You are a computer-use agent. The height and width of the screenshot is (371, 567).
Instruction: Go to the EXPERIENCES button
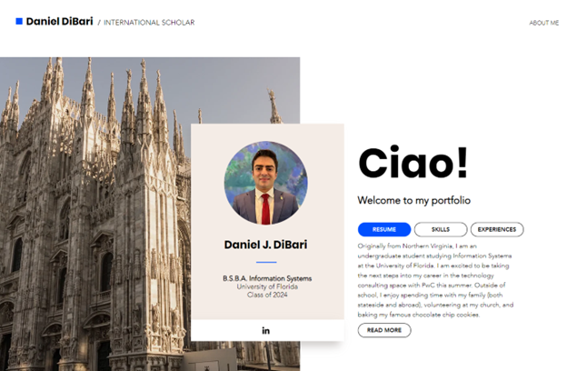(497, 229)
